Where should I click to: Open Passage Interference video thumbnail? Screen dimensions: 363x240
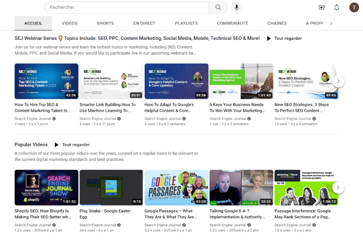pyautogui.click(x=306, y=187)
